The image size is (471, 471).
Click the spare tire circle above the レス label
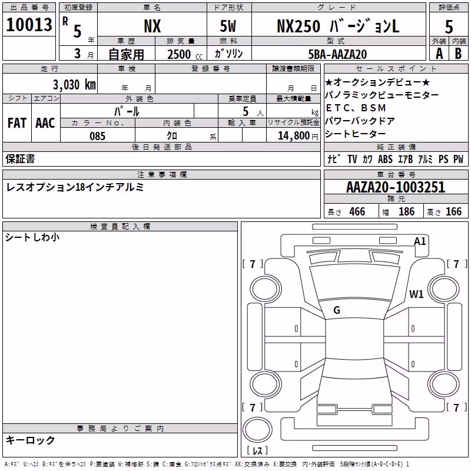click(x=257, y=430)
